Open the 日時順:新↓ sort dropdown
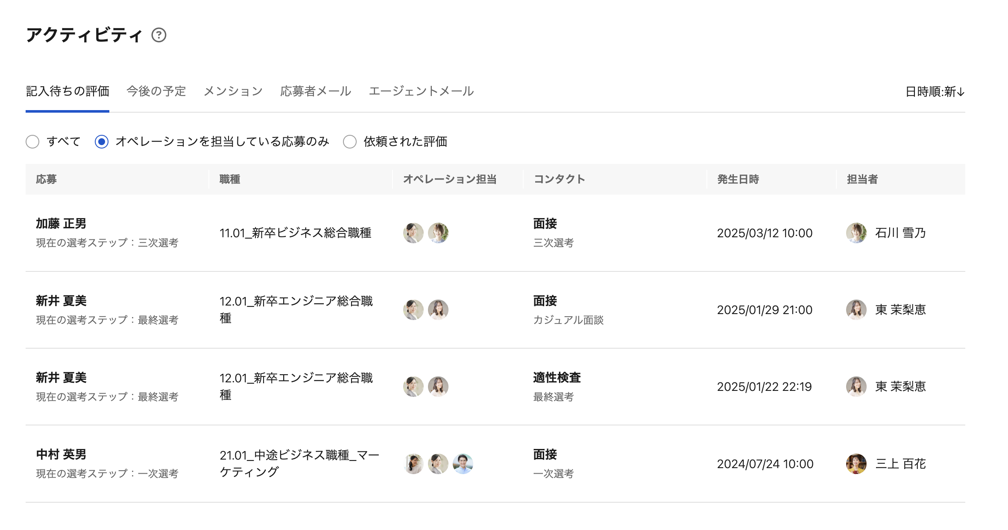The image size is (1008, 530). pos(935,92)
